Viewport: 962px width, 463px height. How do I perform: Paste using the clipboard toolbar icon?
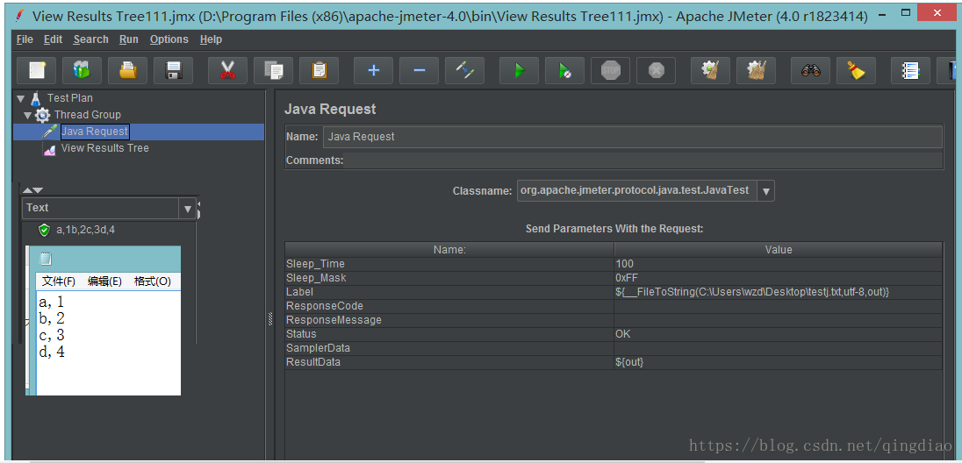click(319, 70)
